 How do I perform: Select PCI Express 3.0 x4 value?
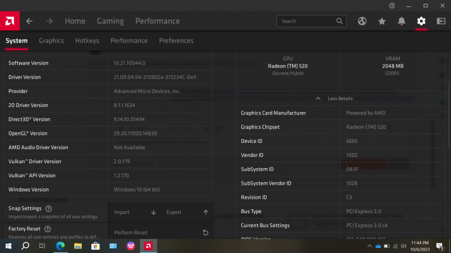click(367, 225)
